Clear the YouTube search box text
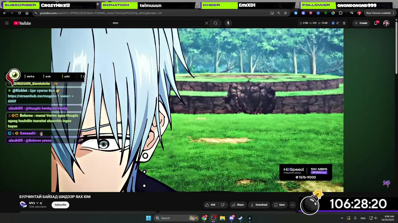Image resolution: width=398 pixels, height=223 pixels. 206,23
